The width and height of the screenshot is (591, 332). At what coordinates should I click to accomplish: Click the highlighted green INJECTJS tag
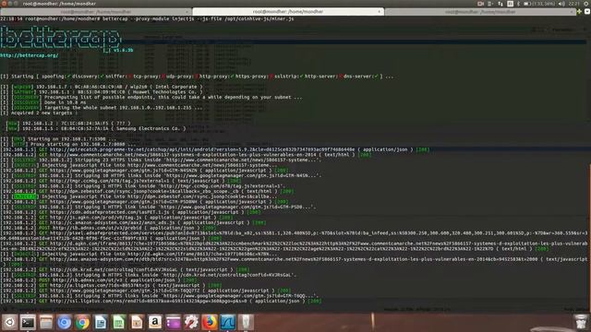point(25,196)
